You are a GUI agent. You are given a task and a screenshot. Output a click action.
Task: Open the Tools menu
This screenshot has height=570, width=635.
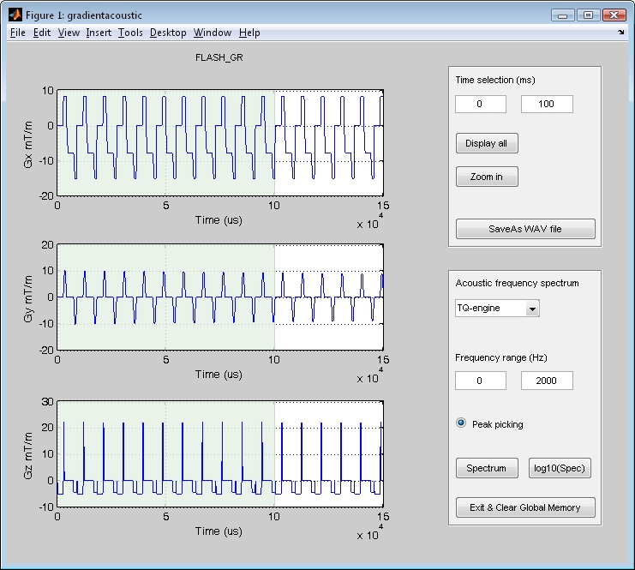point(130,33)
